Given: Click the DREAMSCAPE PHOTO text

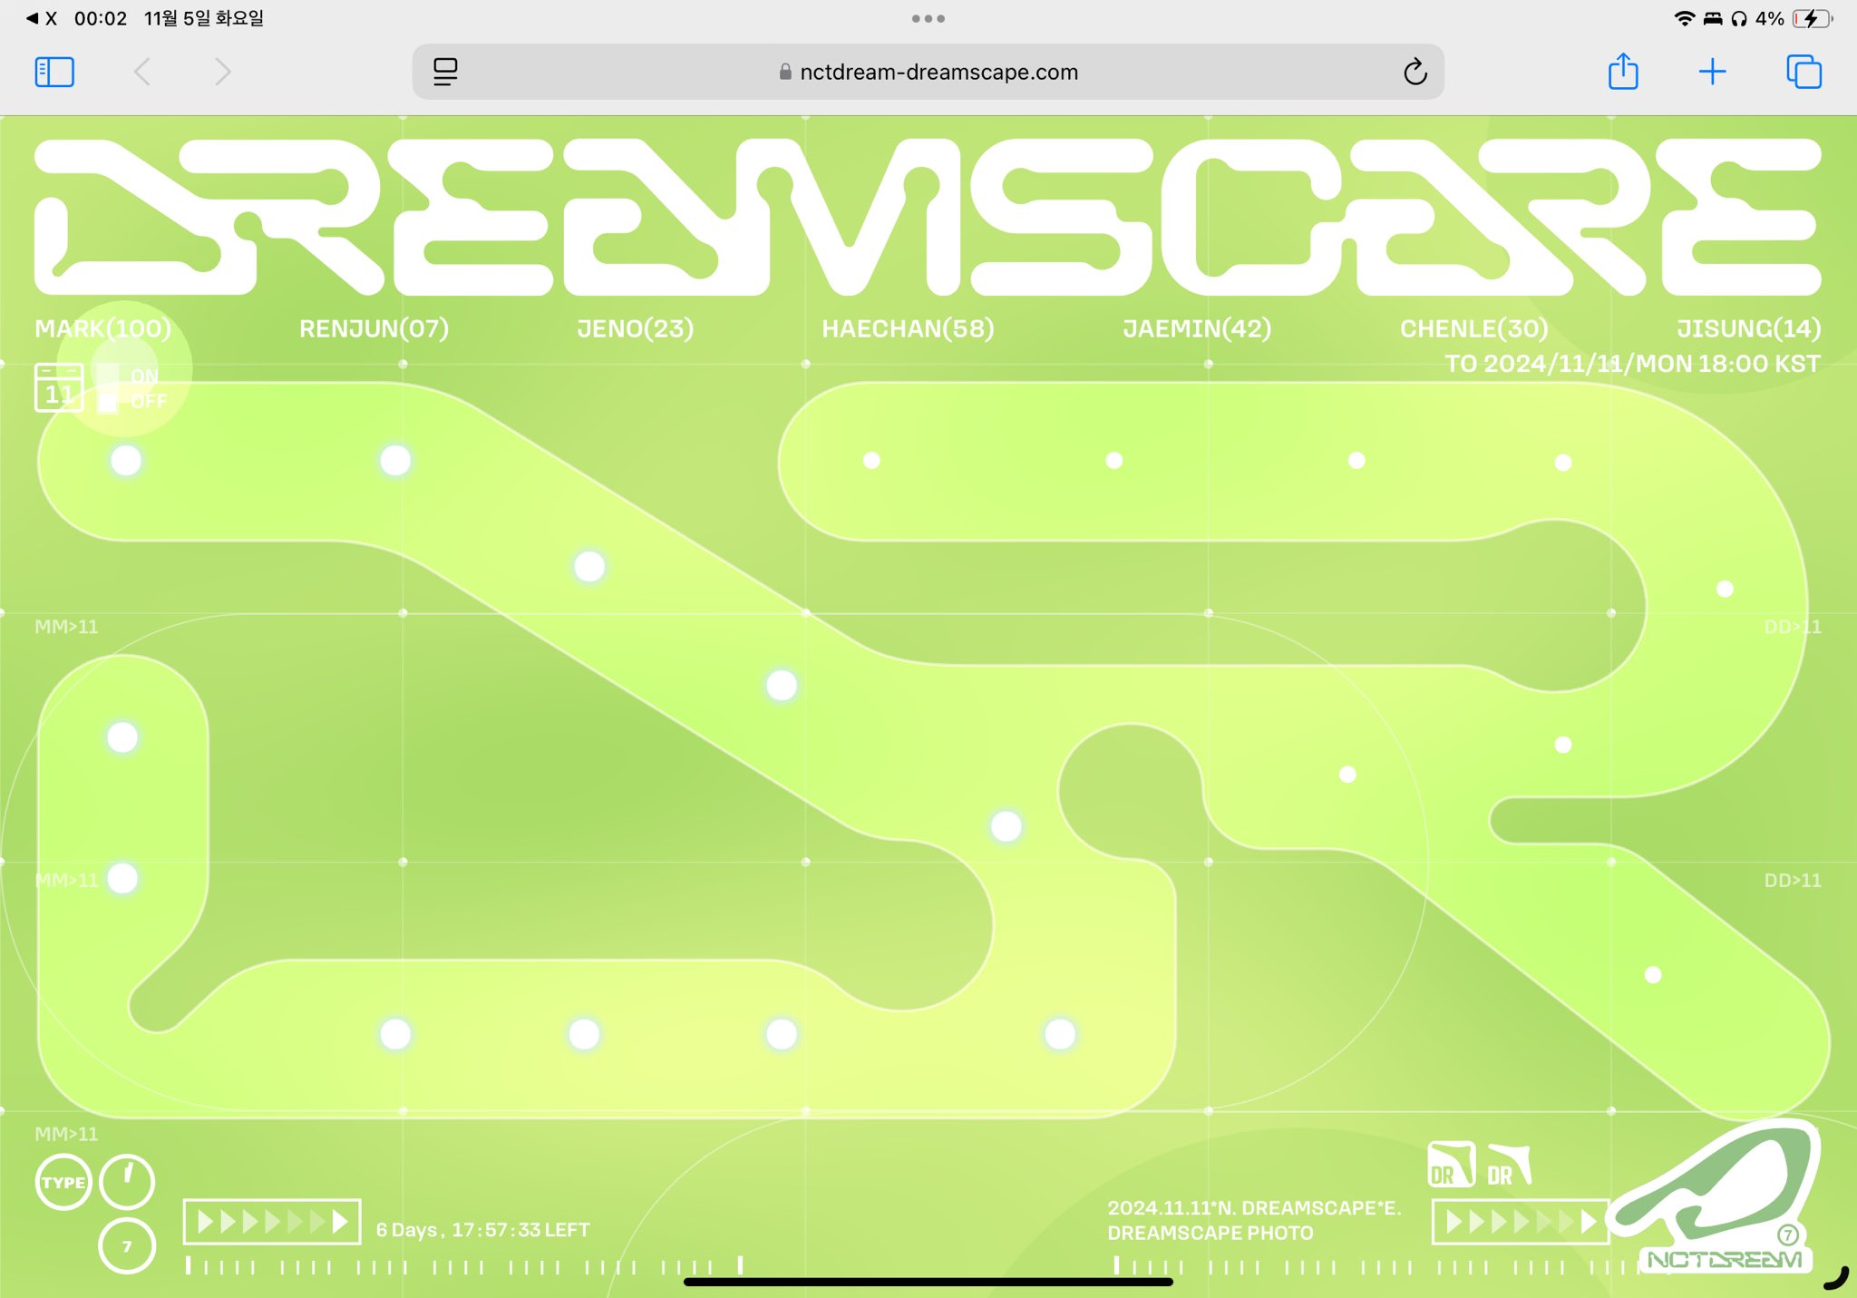Looking at the screenshot, I should 1210,1233.
